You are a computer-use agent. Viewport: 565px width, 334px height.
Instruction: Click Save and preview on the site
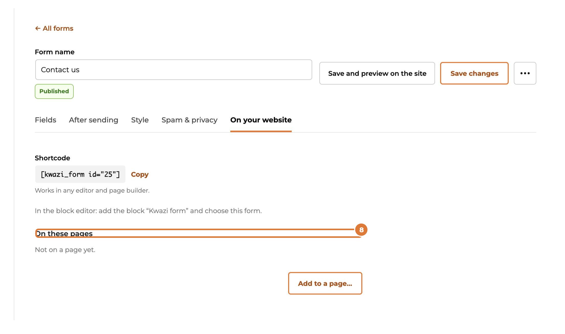click(x=377, y=73)
